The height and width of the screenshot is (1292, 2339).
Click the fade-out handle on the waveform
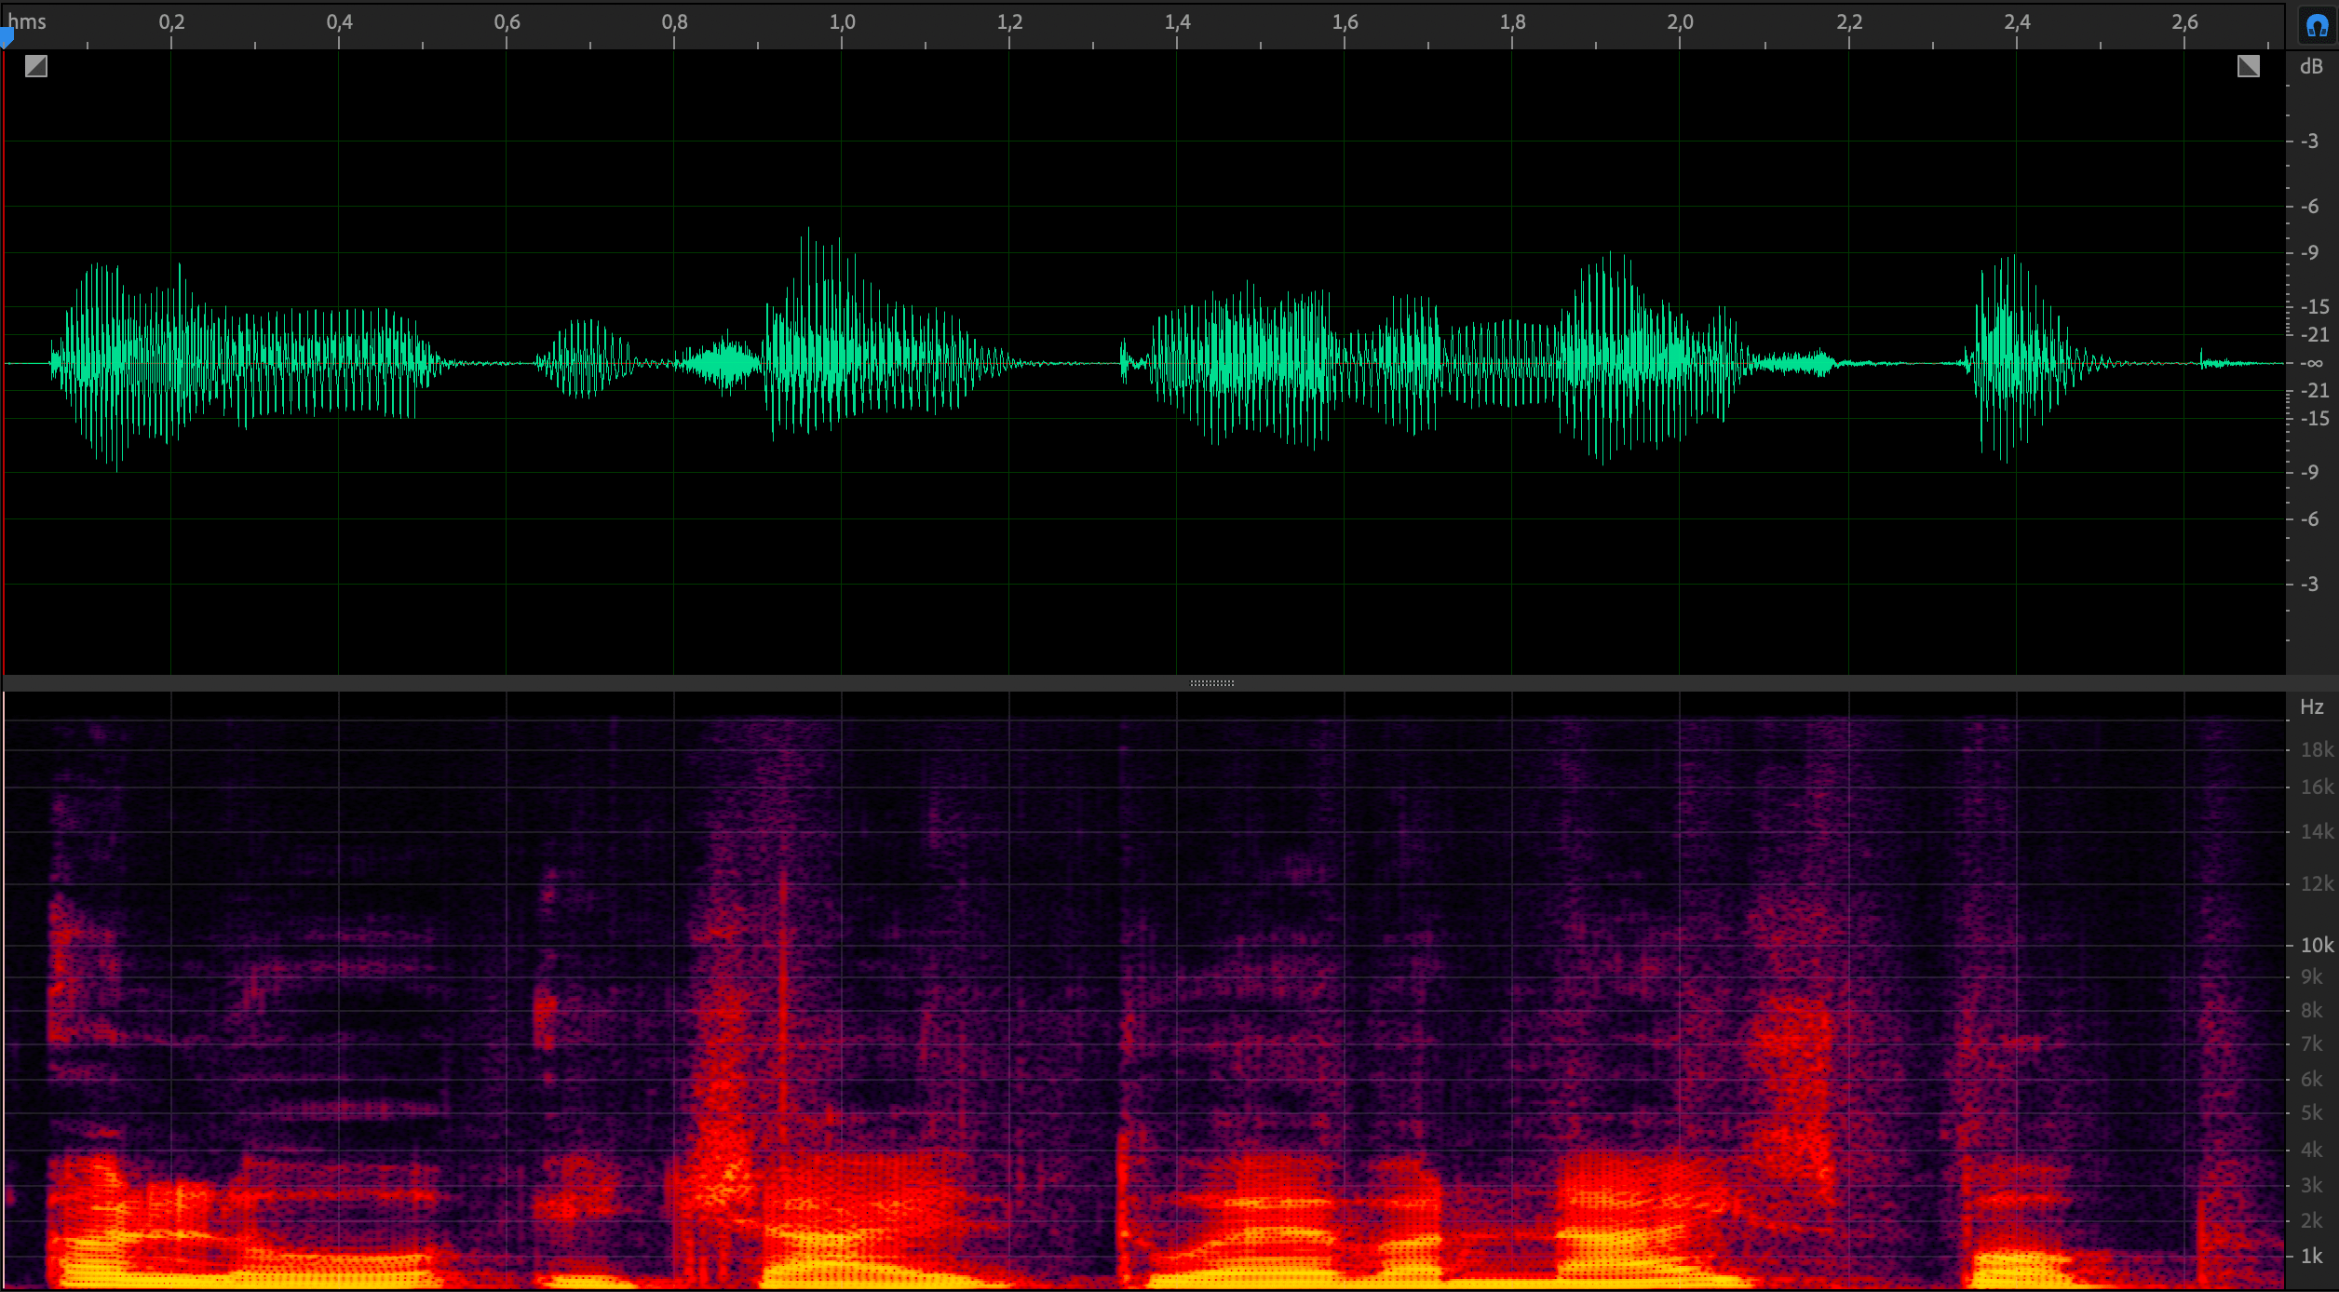[2249, 66]
